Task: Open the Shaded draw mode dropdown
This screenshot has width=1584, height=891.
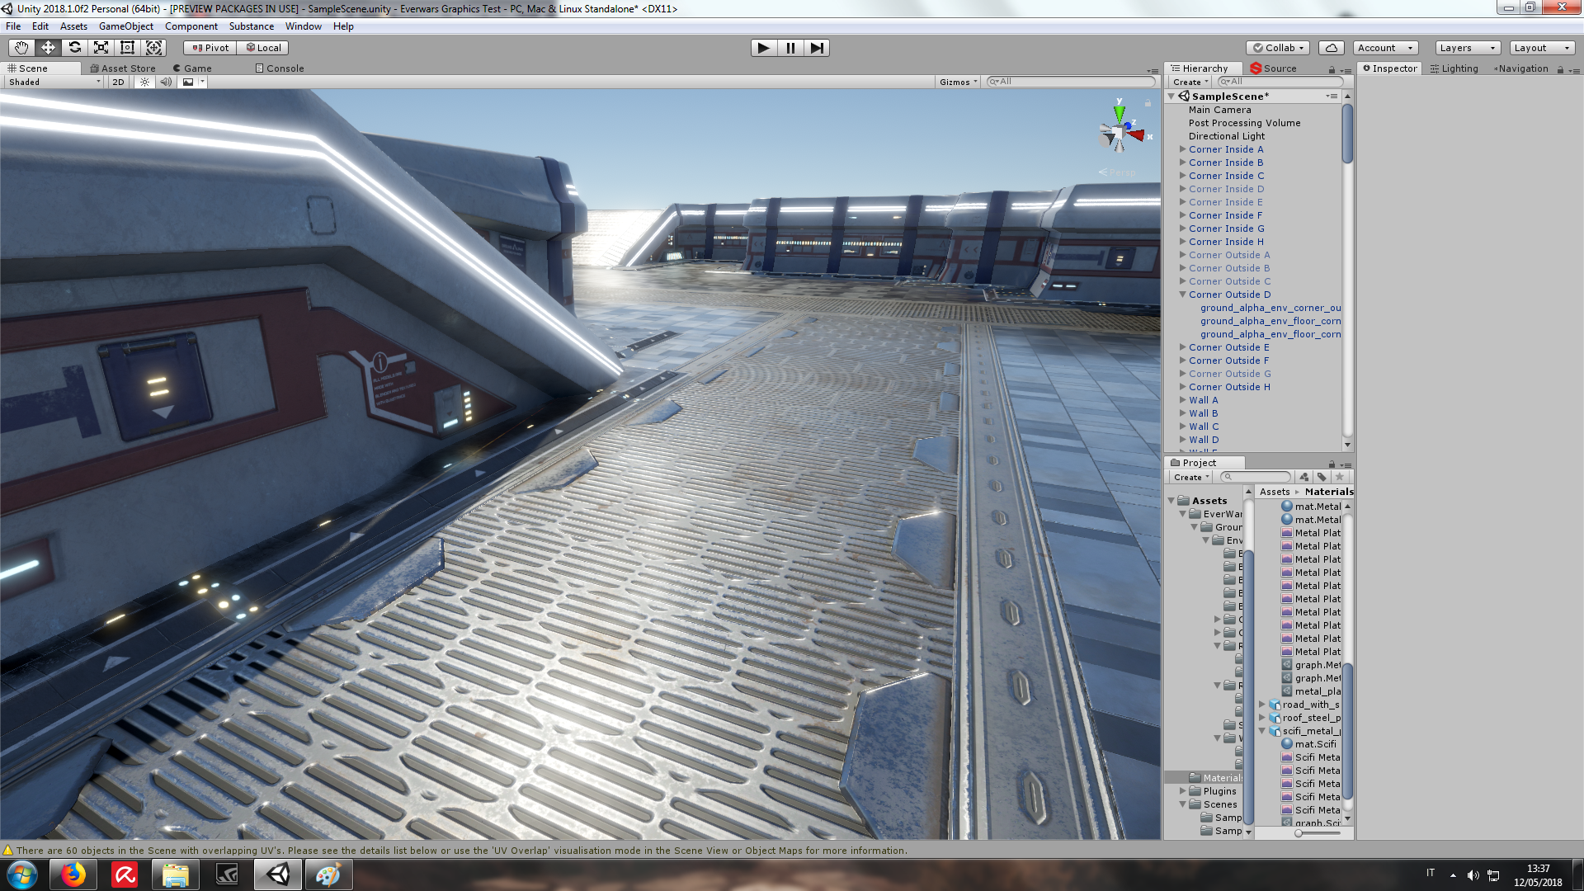Action: pyautogui.click(x=54, y=82)
